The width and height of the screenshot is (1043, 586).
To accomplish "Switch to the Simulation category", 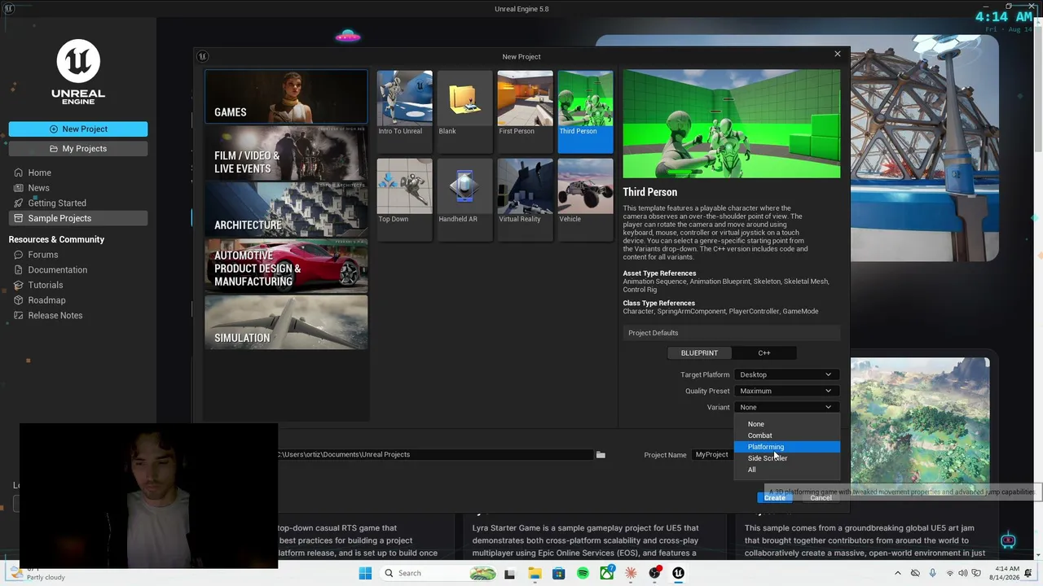I will tap(286, 322).
